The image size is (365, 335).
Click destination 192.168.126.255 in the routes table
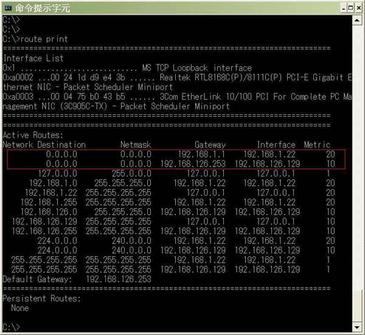point(44,231)
